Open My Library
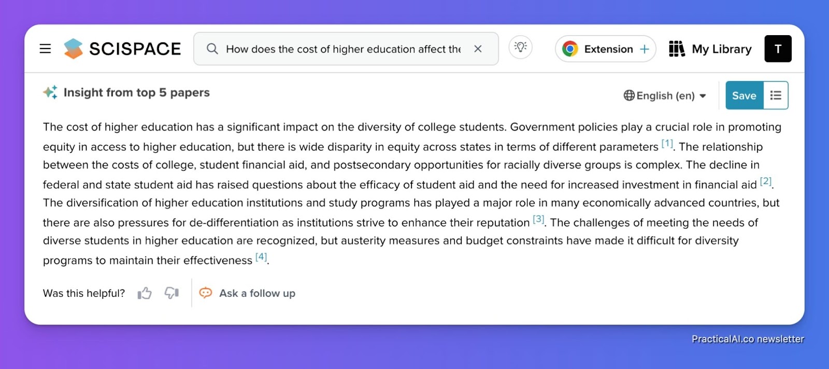 710,49
